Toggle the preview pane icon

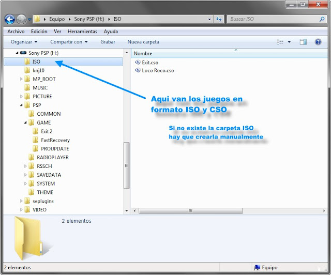click(303, 42)
